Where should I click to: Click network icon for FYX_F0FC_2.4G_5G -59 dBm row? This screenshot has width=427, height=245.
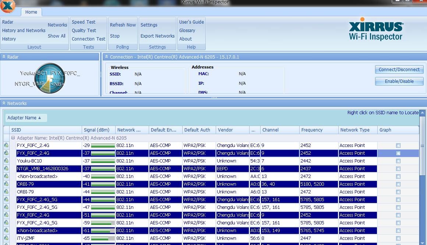pos(6,223)
